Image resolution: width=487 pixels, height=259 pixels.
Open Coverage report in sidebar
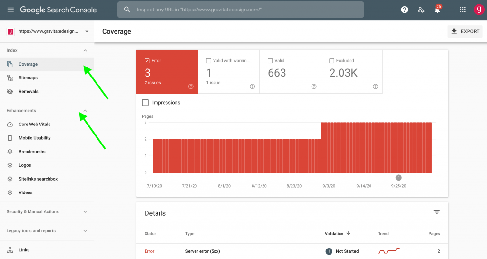[47, 64]
